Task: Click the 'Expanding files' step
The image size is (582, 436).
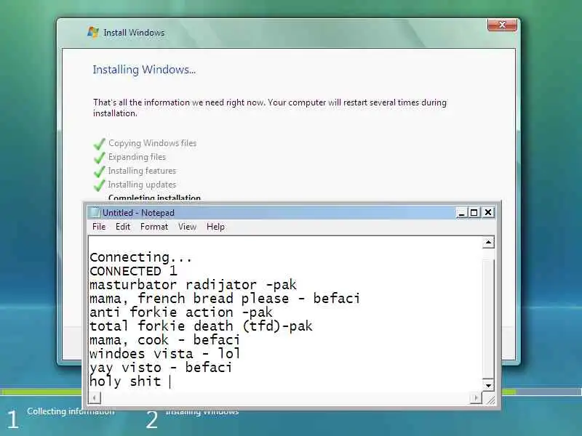Action: click(x=137, y=157)
